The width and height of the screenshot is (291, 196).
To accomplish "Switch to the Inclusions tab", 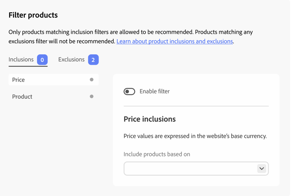I will tap(21, 60).
